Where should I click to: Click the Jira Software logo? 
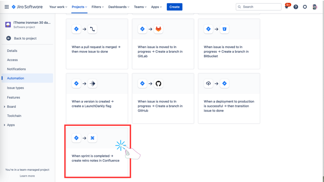click(27, 7)
